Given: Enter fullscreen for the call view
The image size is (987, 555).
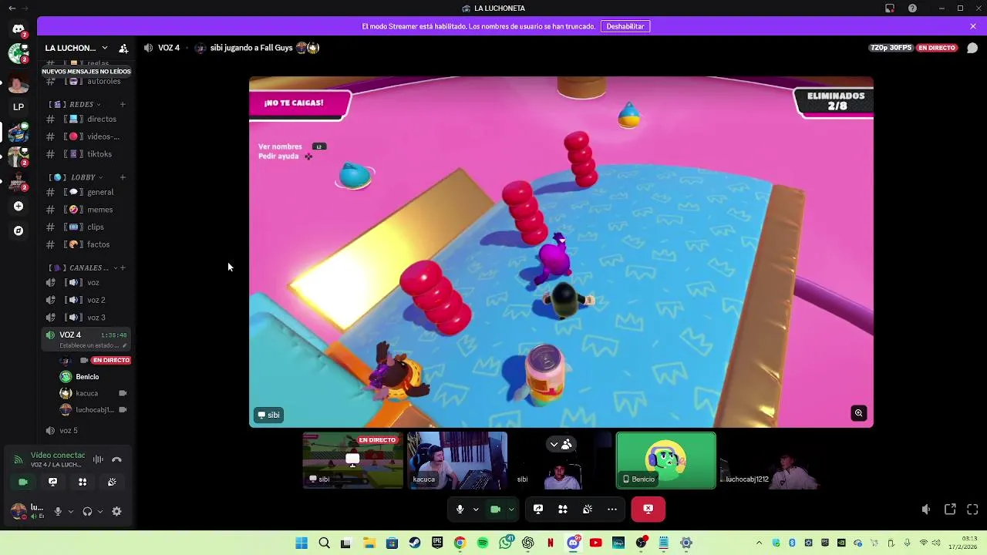Looking at the screenshot, I should tap(972, 510).
